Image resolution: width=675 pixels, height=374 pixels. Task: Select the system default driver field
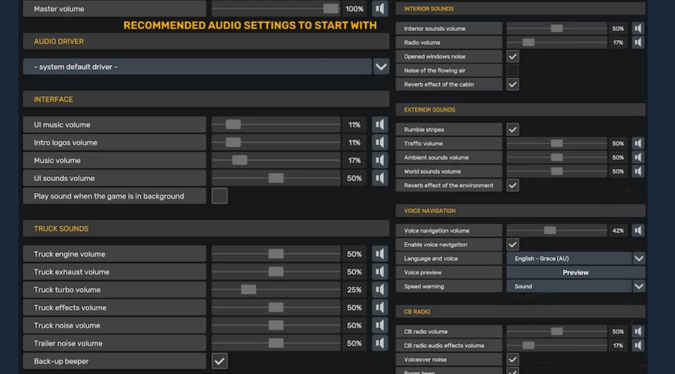point(197,67)
